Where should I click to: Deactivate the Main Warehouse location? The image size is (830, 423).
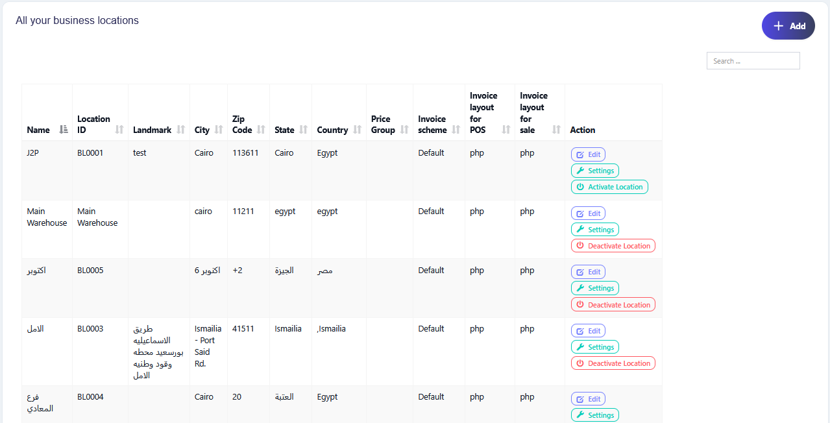[x=613, y=246]
